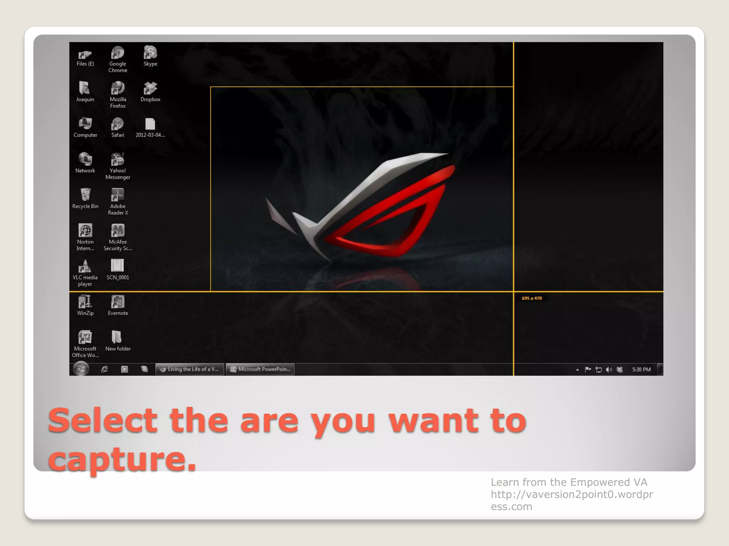
Task: Select the SCN_0001 file icon
Action: (x=118, y=269)
